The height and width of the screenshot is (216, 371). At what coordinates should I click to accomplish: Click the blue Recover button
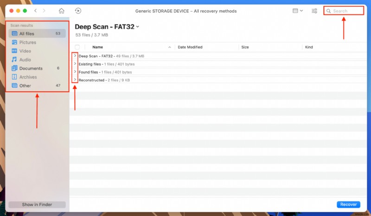348,204
